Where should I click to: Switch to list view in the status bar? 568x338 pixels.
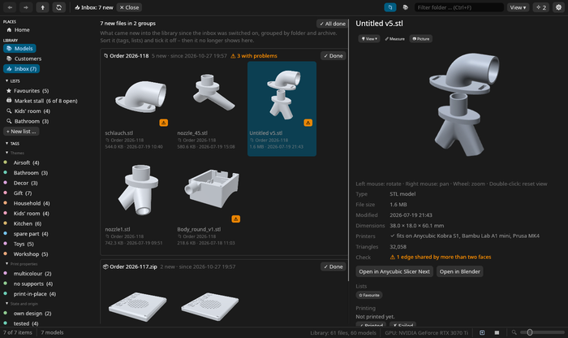(x=497, y=332)
